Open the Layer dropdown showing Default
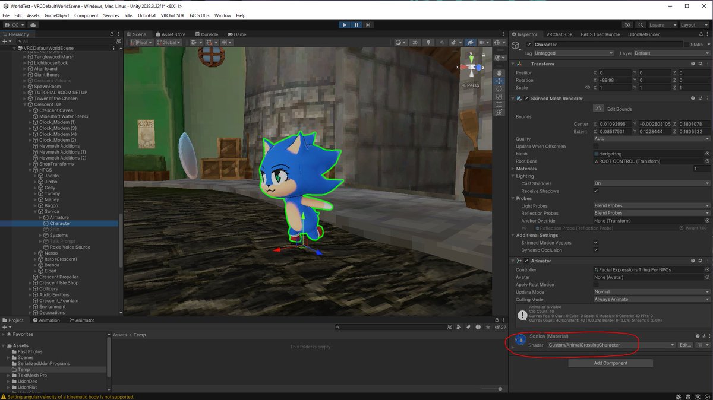713x400 pixels. tap(671, 53)
